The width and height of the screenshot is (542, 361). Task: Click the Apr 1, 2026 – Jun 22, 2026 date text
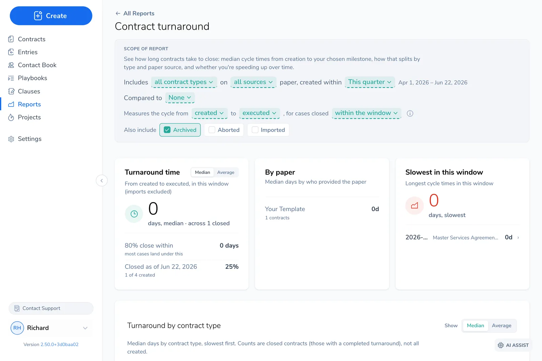(433, 83)
